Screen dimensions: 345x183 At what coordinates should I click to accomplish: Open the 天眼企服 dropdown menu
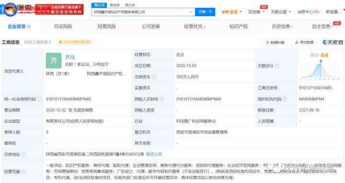[281, 12]
